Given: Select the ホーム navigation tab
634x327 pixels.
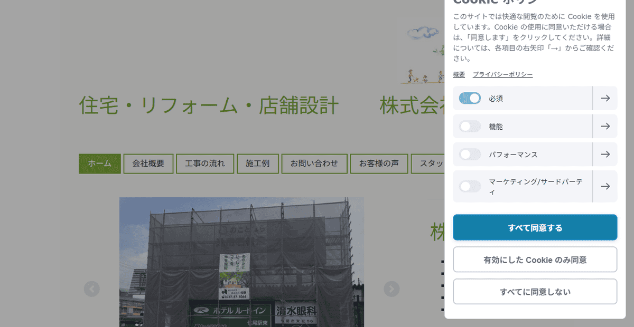Looking at the screenshot, I should pos(99,163).
